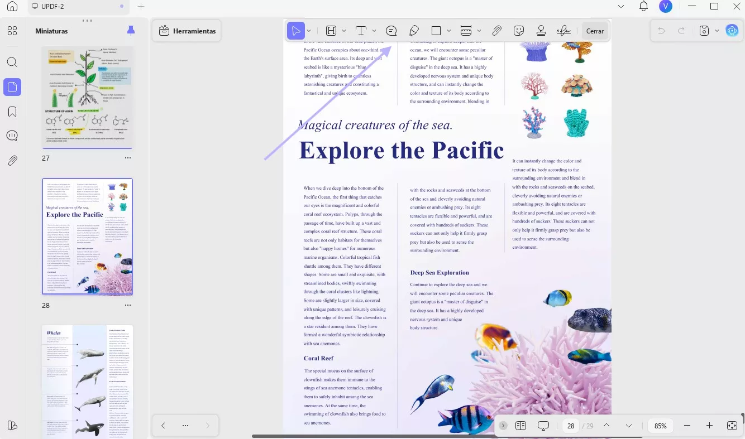Open dropdown next to cursor selection tool
Screen dimensions: 745x439
pyautogui.click(x=309, y=31)
